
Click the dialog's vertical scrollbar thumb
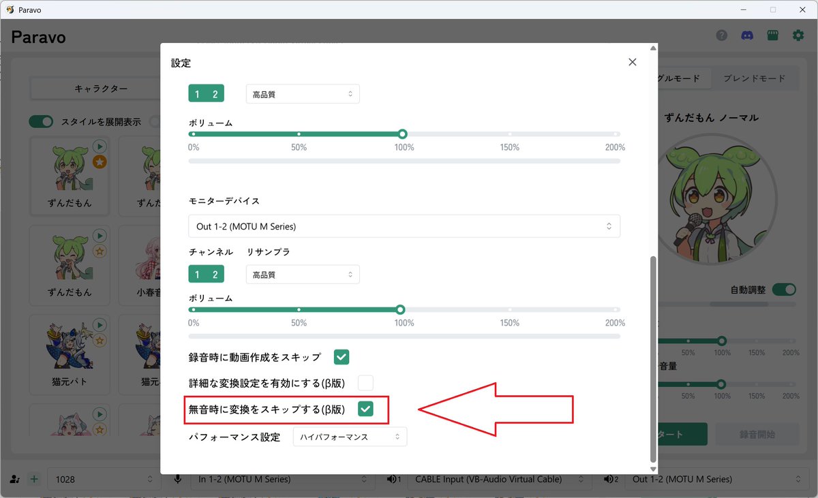point(653,359)
